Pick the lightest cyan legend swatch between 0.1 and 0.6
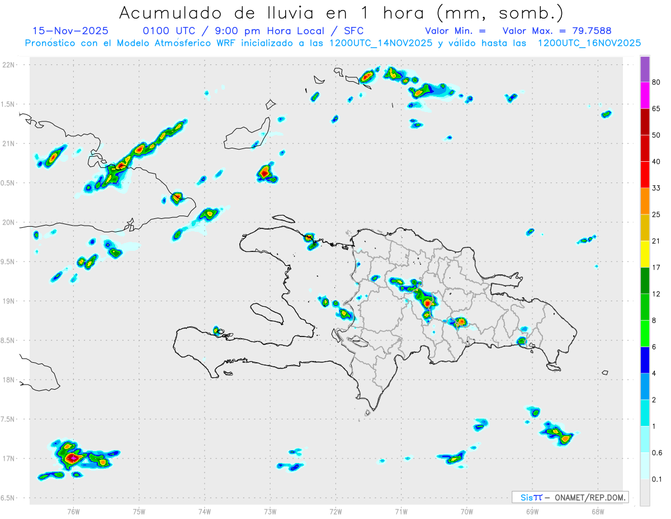The height and width of the screenshot is (519, 671). [645, 466]
